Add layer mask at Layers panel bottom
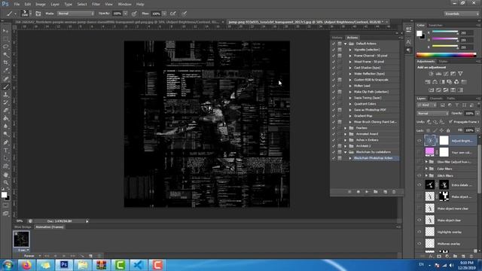This screenshot has height=271, width=482. (x=439, y=256)
